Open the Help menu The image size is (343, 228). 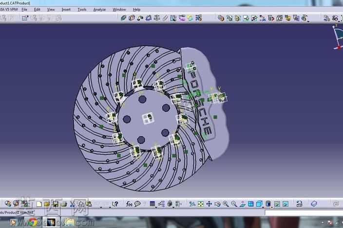pyautogui.click(x=136, y=10)
